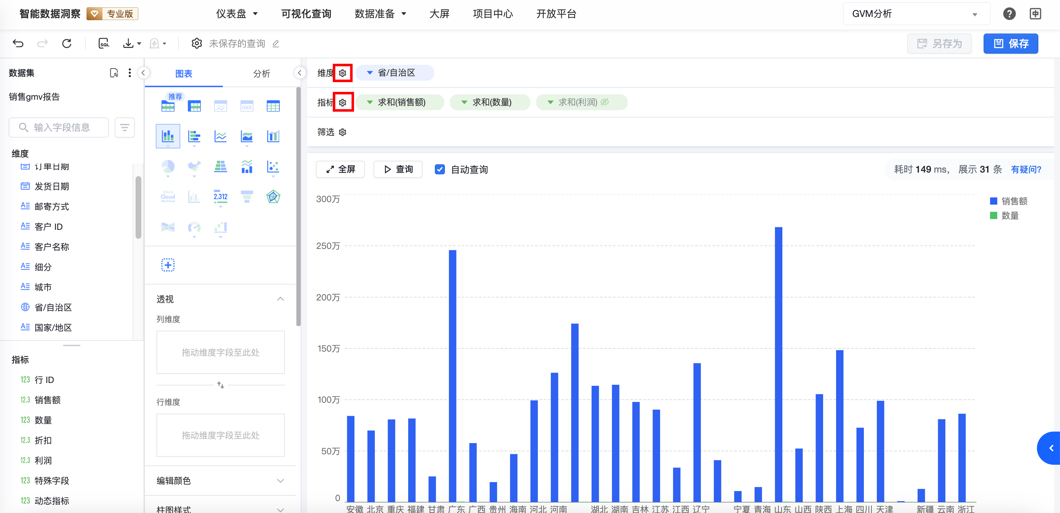Click the help question mark icon
Image resolution: width=1060 pixels, height=513 pixels.
(x=1009, y=14)
